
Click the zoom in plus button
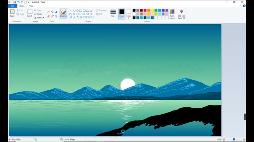coord(244,140)
